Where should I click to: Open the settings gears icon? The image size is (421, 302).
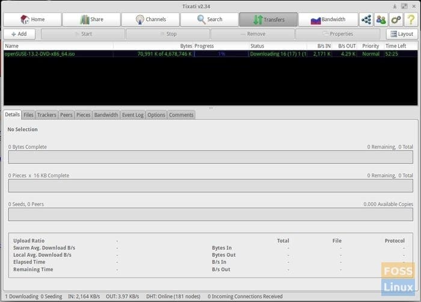[x=396, y=19]
